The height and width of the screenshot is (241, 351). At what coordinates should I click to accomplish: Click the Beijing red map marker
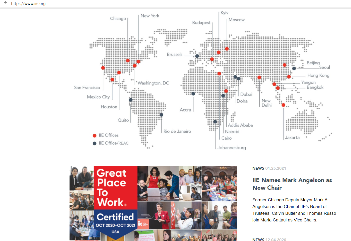(285, 65)
